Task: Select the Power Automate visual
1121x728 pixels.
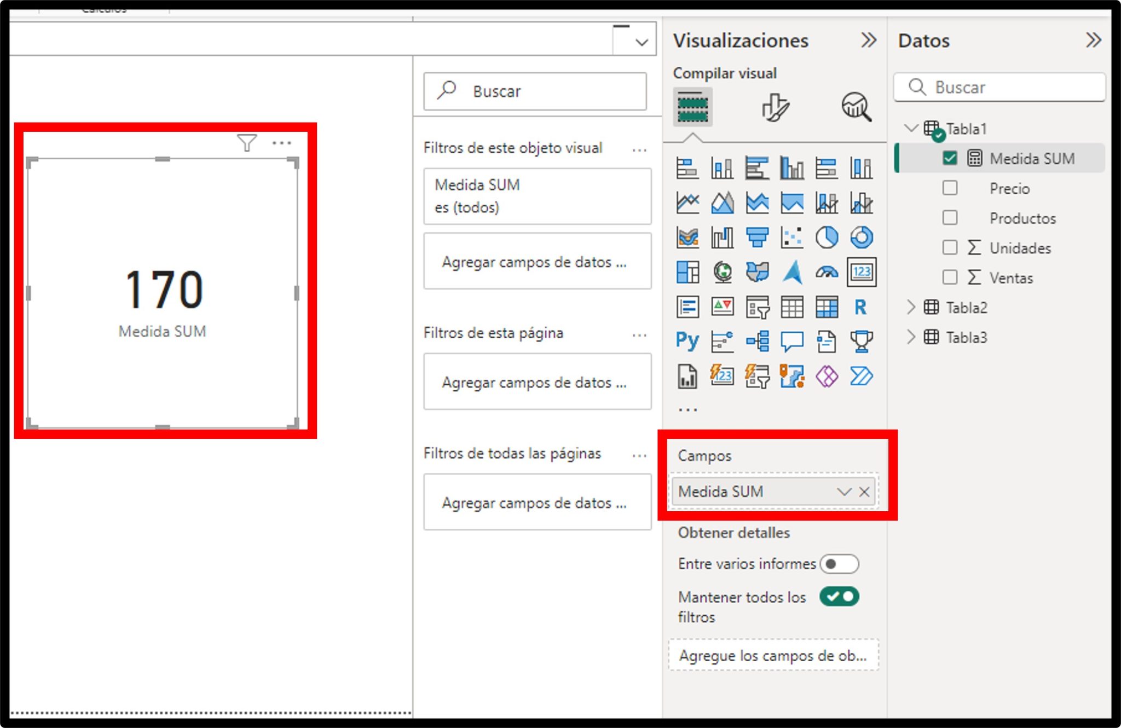Action: tap(862, 377)
